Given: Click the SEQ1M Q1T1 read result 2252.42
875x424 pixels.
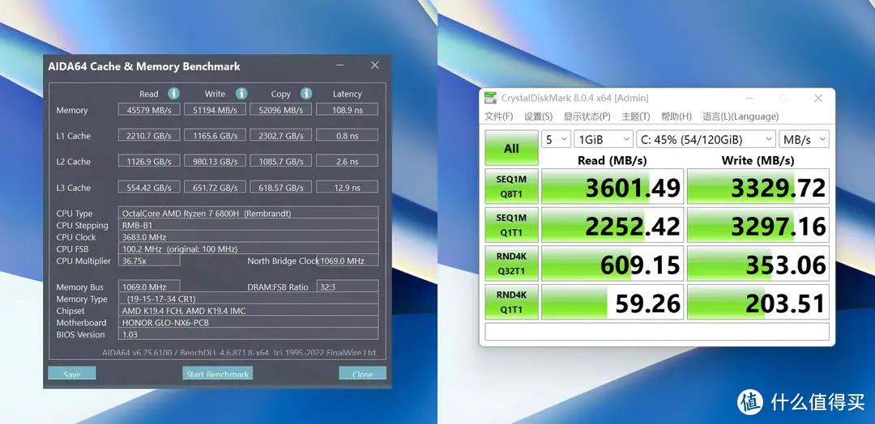Looking at the screenshot, I should [612, 224].
